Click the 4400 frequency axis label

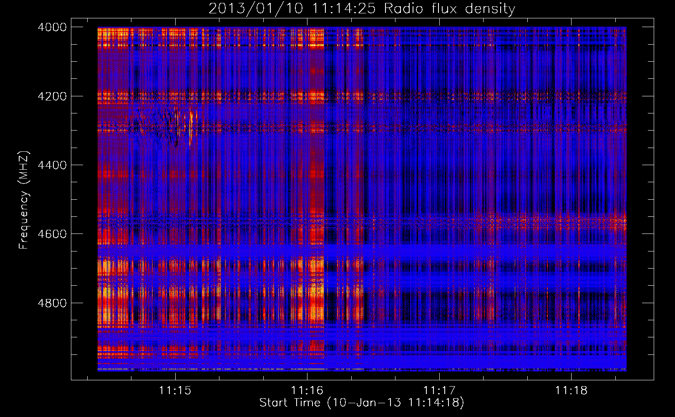pyautogui.click(x=52, y=165)
